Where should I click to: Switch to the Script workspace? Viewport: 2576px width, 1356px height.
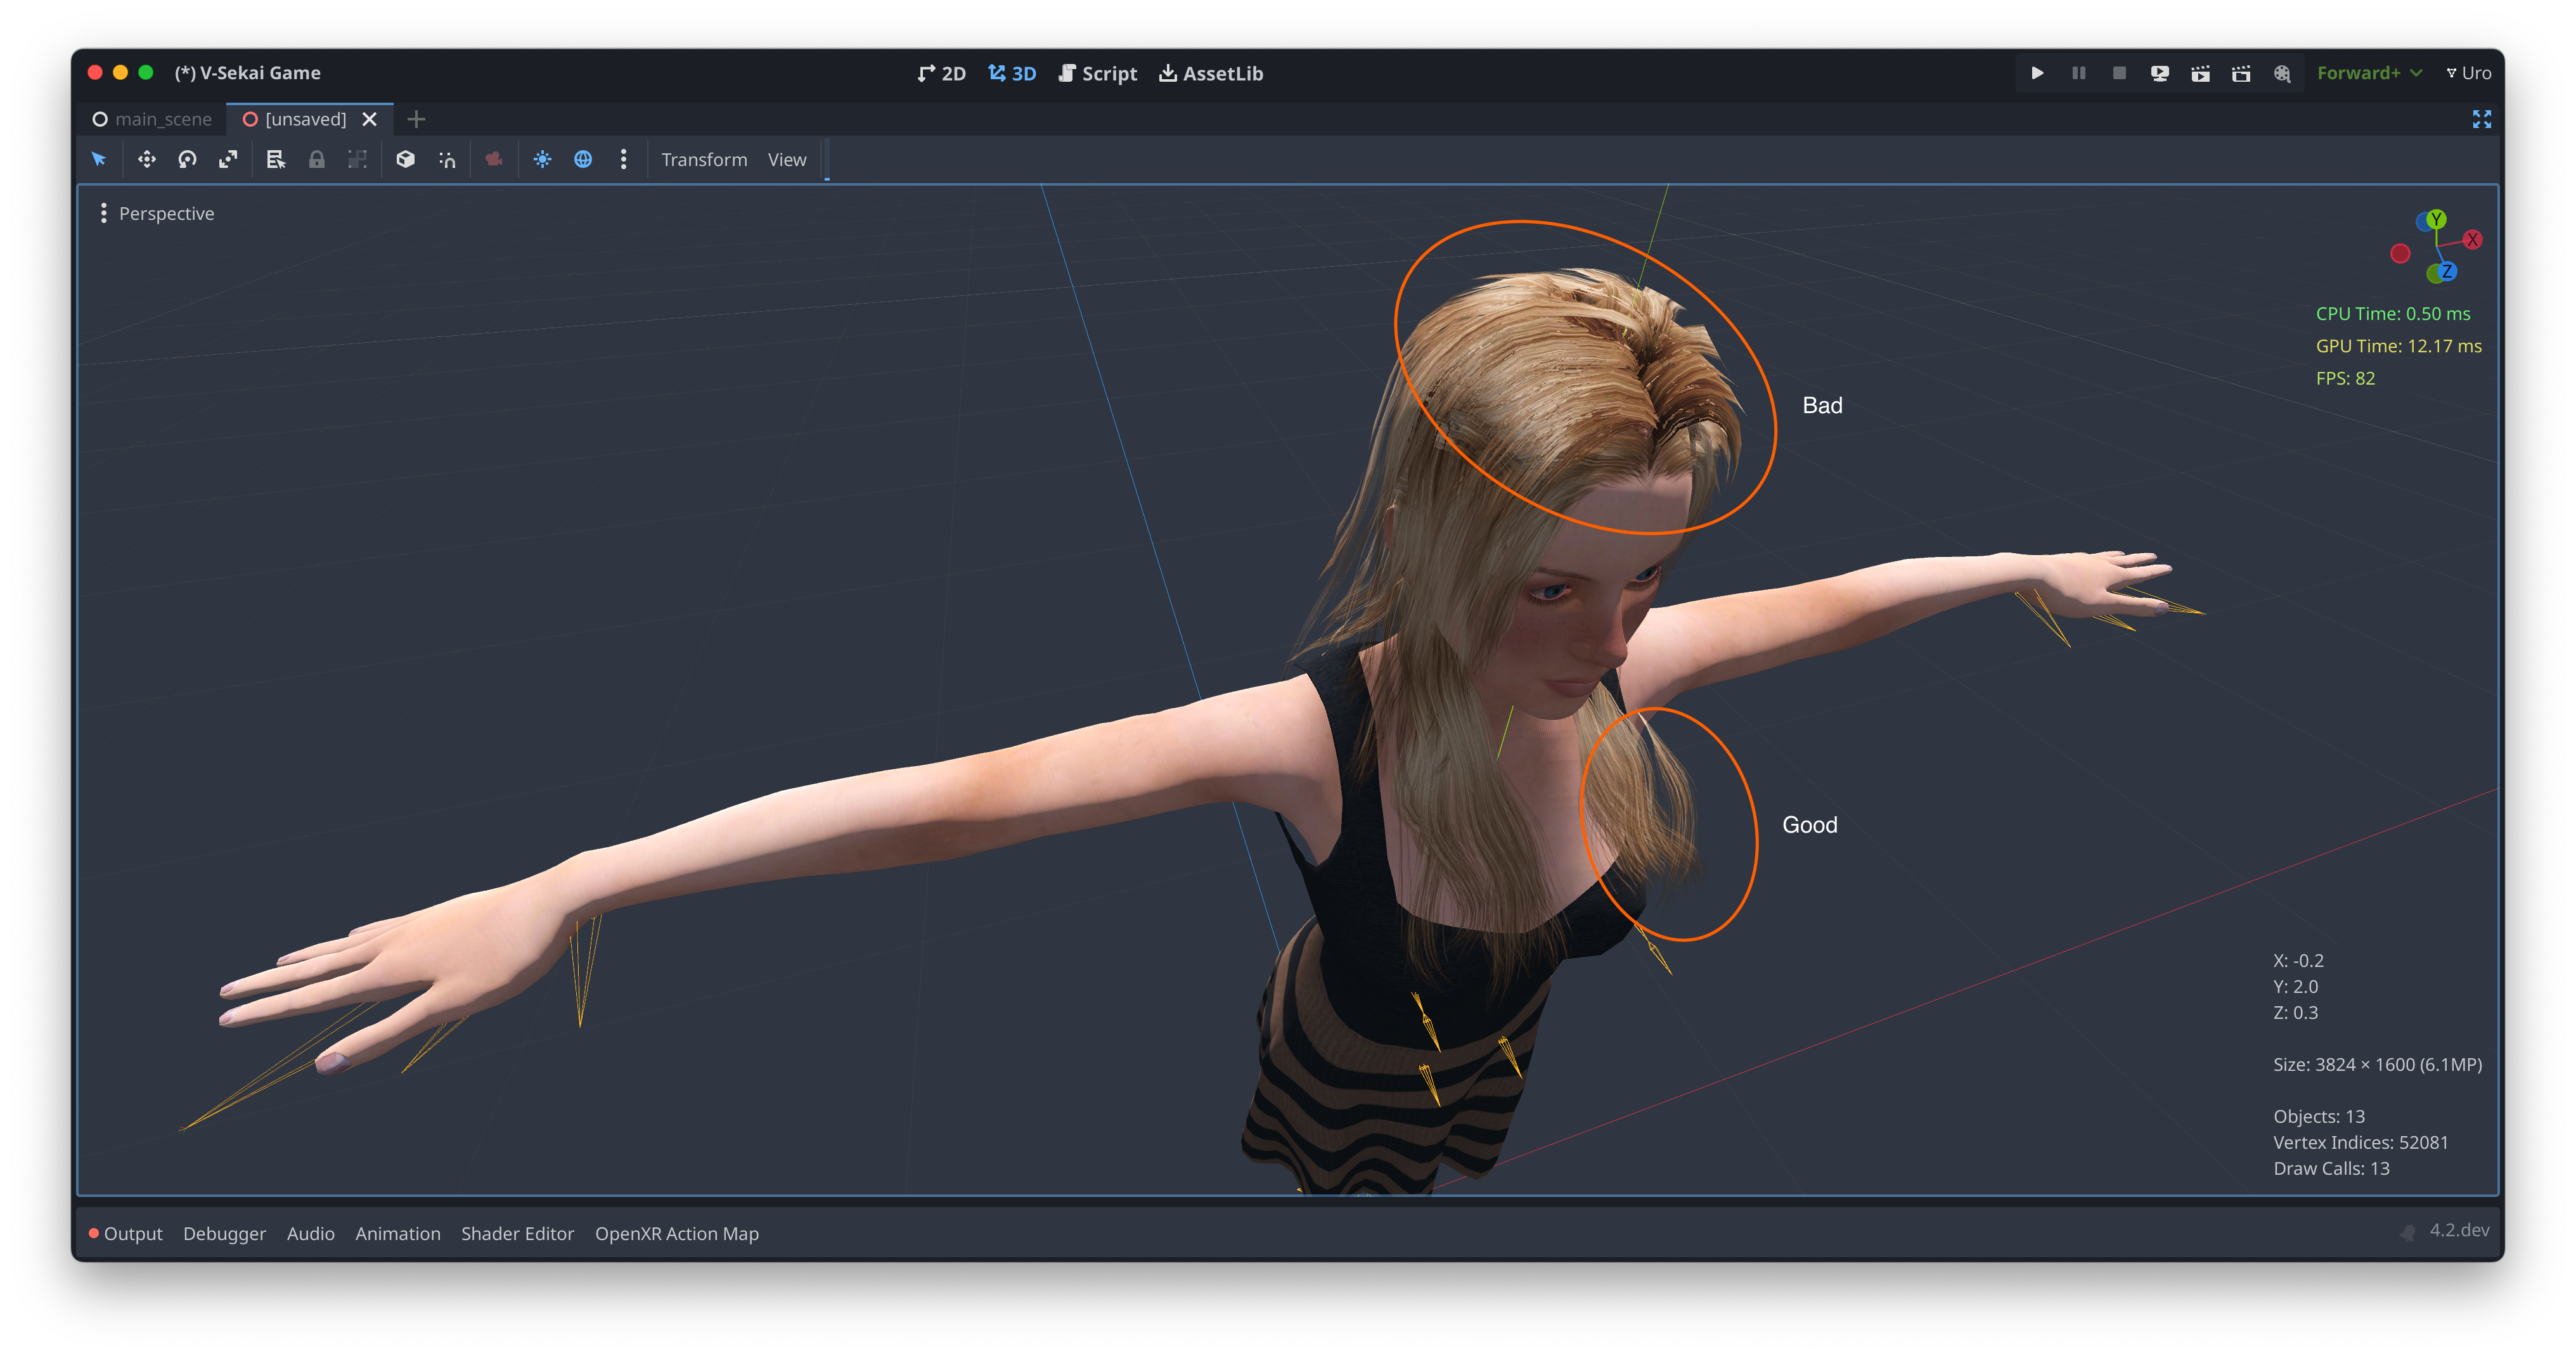tap(1098, 73)
